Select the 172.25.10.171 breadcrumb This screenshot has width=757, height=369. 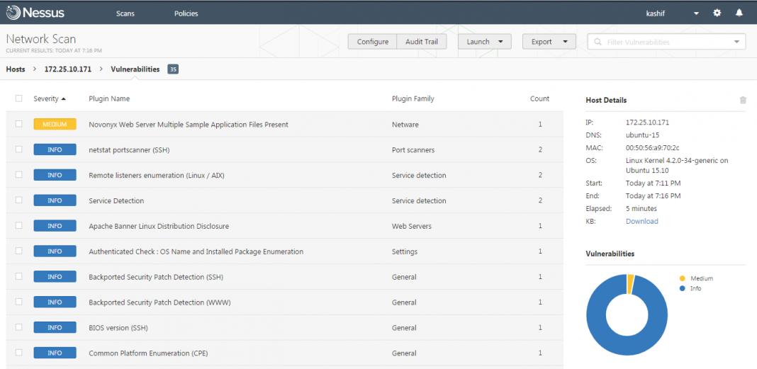67,69
